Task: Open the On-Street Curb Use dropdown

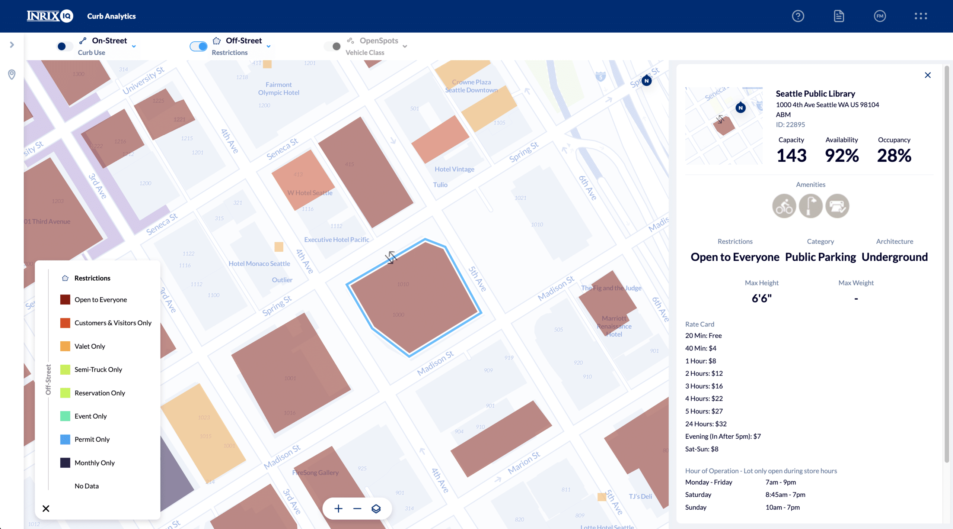Action: coord(134,46)
